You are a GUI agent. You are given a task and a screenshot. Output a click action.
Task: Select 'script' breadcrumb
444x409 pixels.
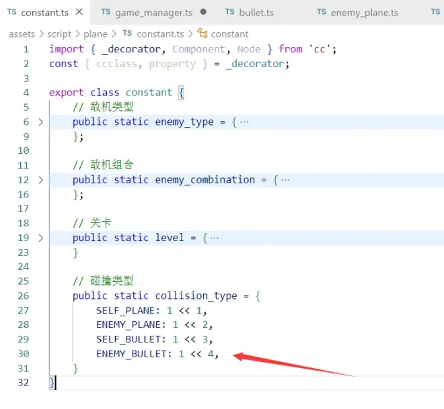[59, 34]
